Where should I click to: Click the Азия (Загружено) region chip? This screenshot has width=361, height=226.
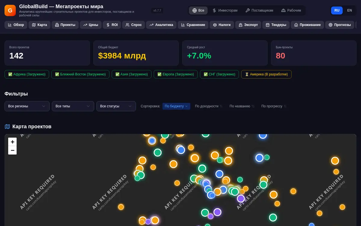coord(131,74)
